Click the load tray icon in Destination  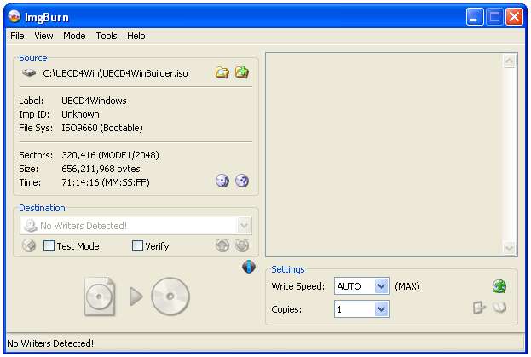[222, 245]
